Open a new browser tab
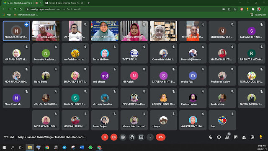268x151 pixels. pos(89,3)
